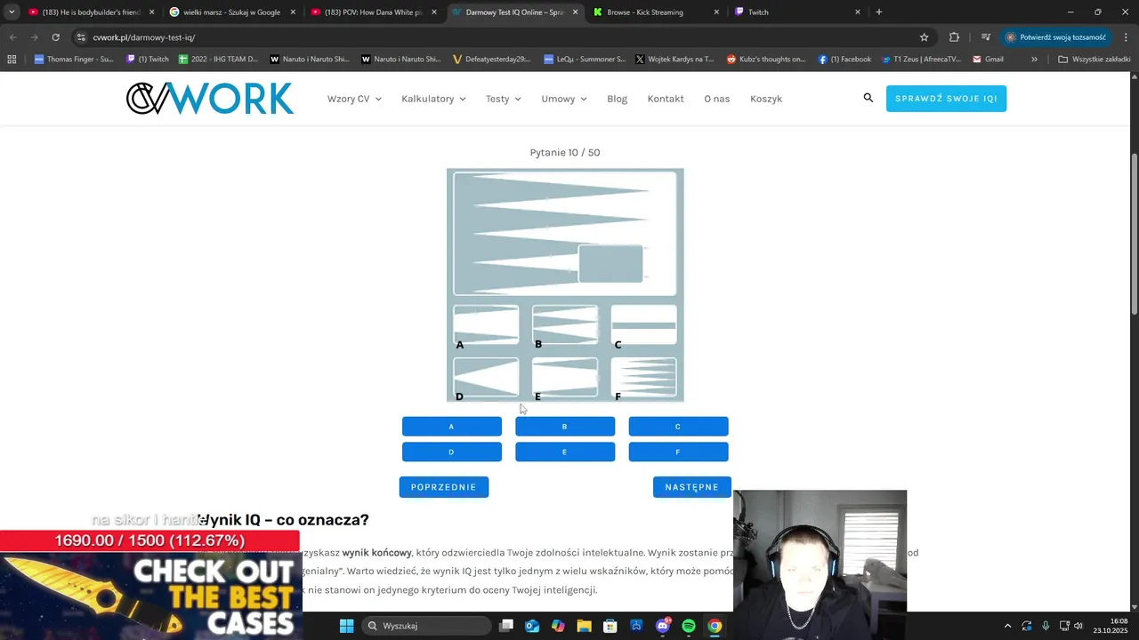Click the Chrome icon on the taskbar
The image size is (1139, 640).
pyautogui.click(x=715, y=626)
